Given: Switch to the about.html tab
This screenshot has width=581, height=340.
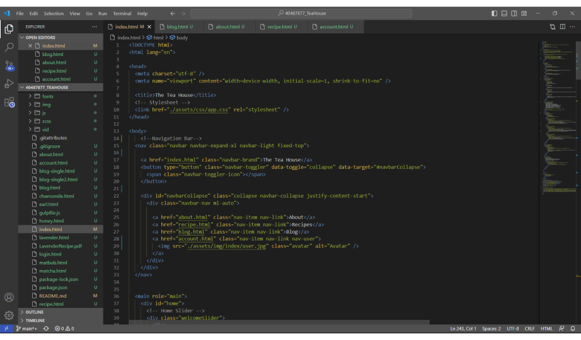Looking at the screenshot, I should coord(230,26).
